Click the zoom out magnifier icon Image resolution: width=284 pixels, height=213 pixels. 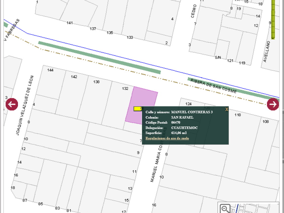pos(224,208)
